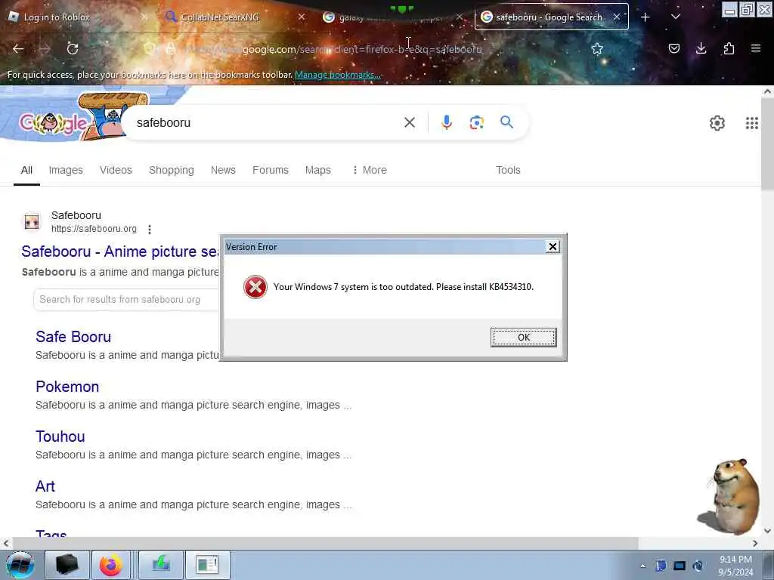Open the Touhou sitelink
This screenshot has width=774, height=580.
60,437
